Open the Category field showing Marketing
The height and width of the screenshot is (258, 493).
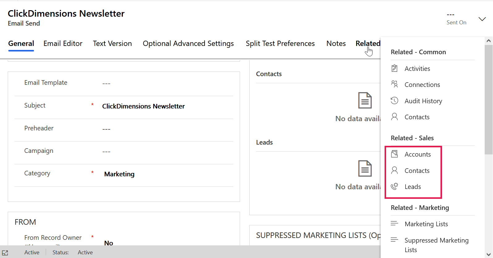[x=119, y=174]
